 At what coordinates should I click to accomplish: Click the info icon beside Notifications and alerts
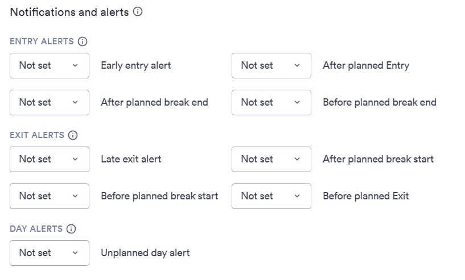(x=138, y=11)
